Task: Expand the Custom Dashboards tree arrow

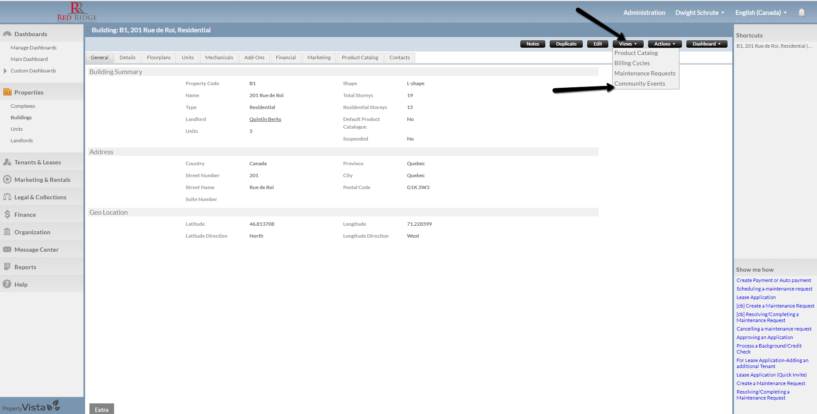Action: [5, 71]
